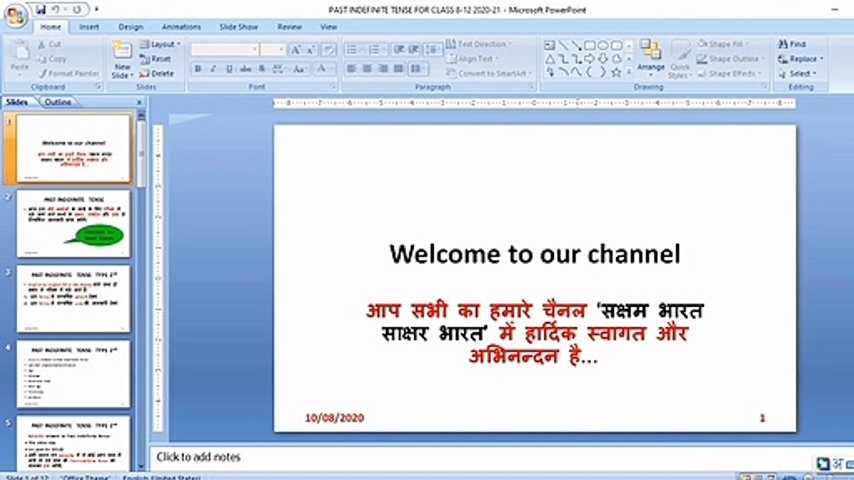Viewport: 854px width, 480px height.
Task: Click Format Painter
Action: pos(69,73)
